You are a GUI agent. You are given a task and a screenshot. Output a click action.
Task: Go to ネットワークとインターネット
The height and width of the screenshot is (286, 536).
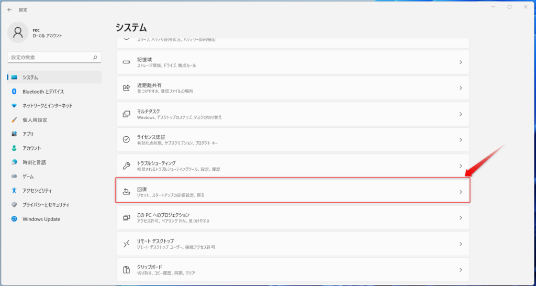(x=54, y=106)
